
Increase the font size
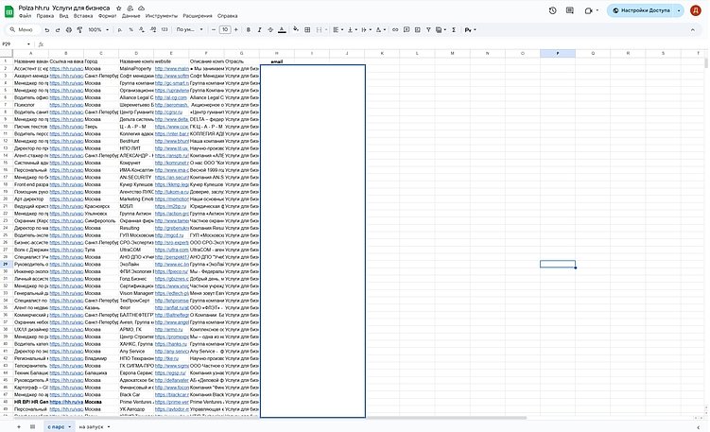236,30
